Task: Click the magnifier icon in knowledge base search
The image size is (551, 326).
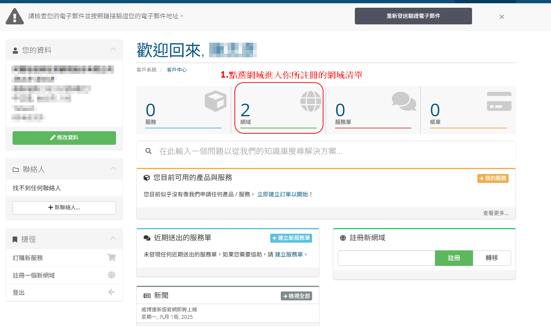Action: [x=149, y=151]
